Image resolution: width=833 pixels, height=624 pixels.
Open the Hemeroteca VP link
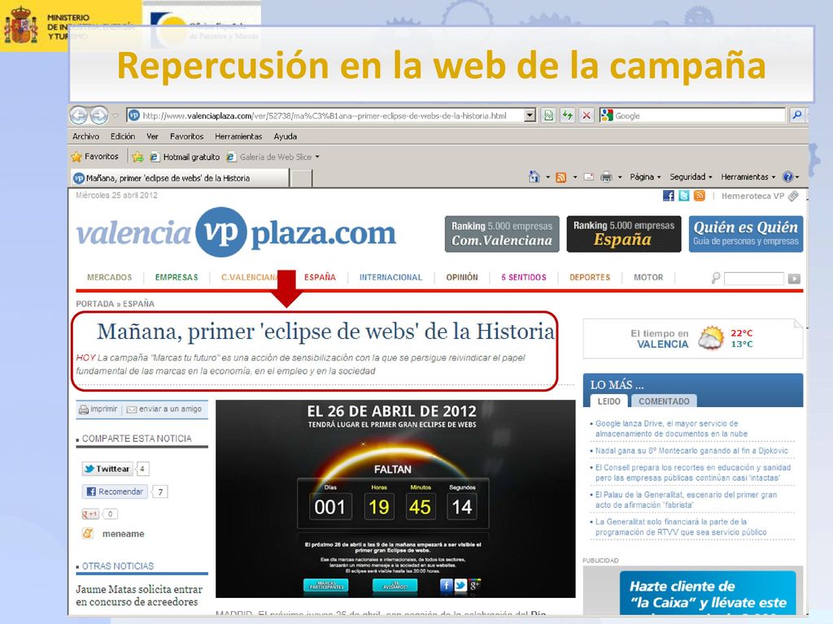click(x=752, y=196)
